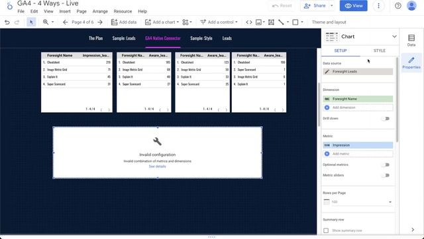The height and width of the screenshot is (239, 424).
Task: Click the wrench icon in invalid chart
Action: click(158, 141)
